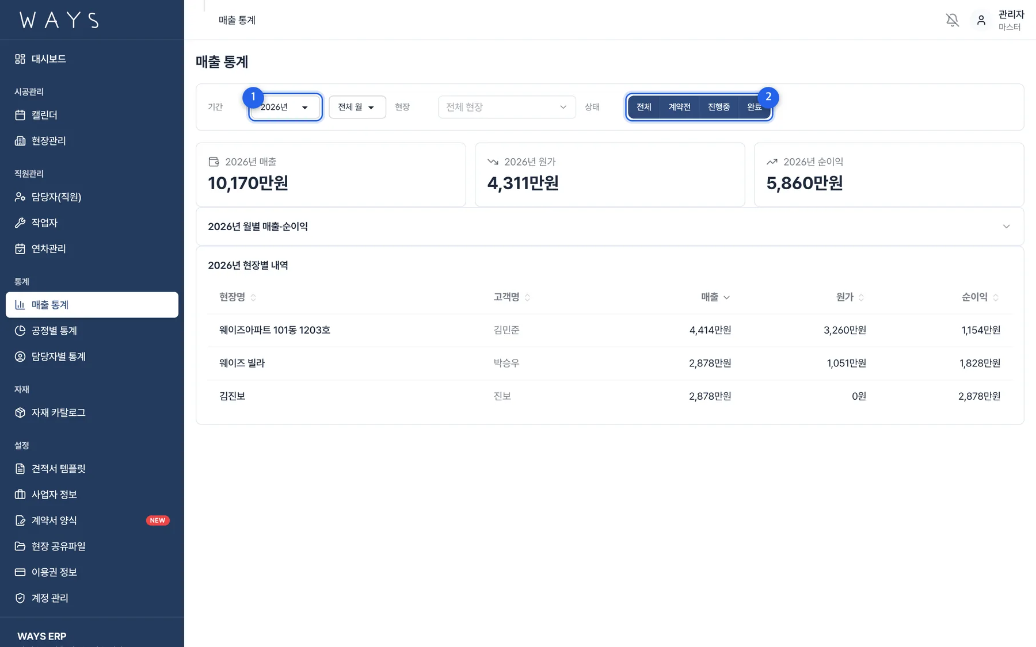The width and height of the screenshot is (1036, 647).
Task: Click the 공정별 통계 pie chart icon
Action: click(20, 331)
